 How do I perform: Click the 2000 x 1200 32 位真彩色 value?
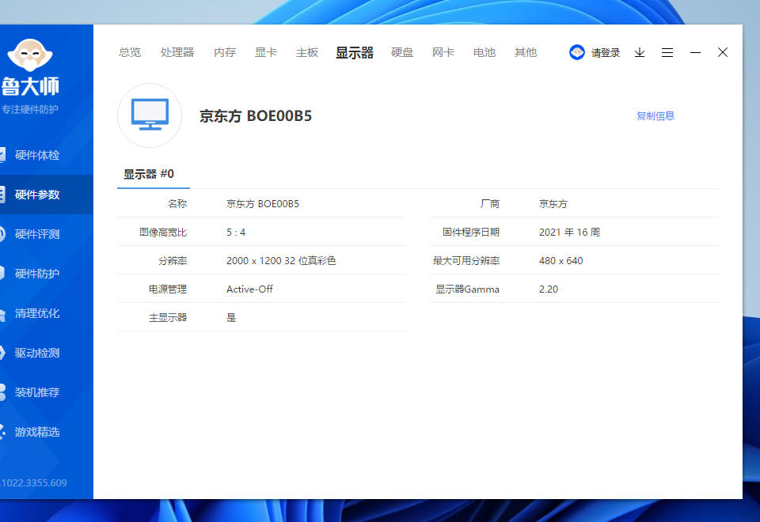(281, 260)
